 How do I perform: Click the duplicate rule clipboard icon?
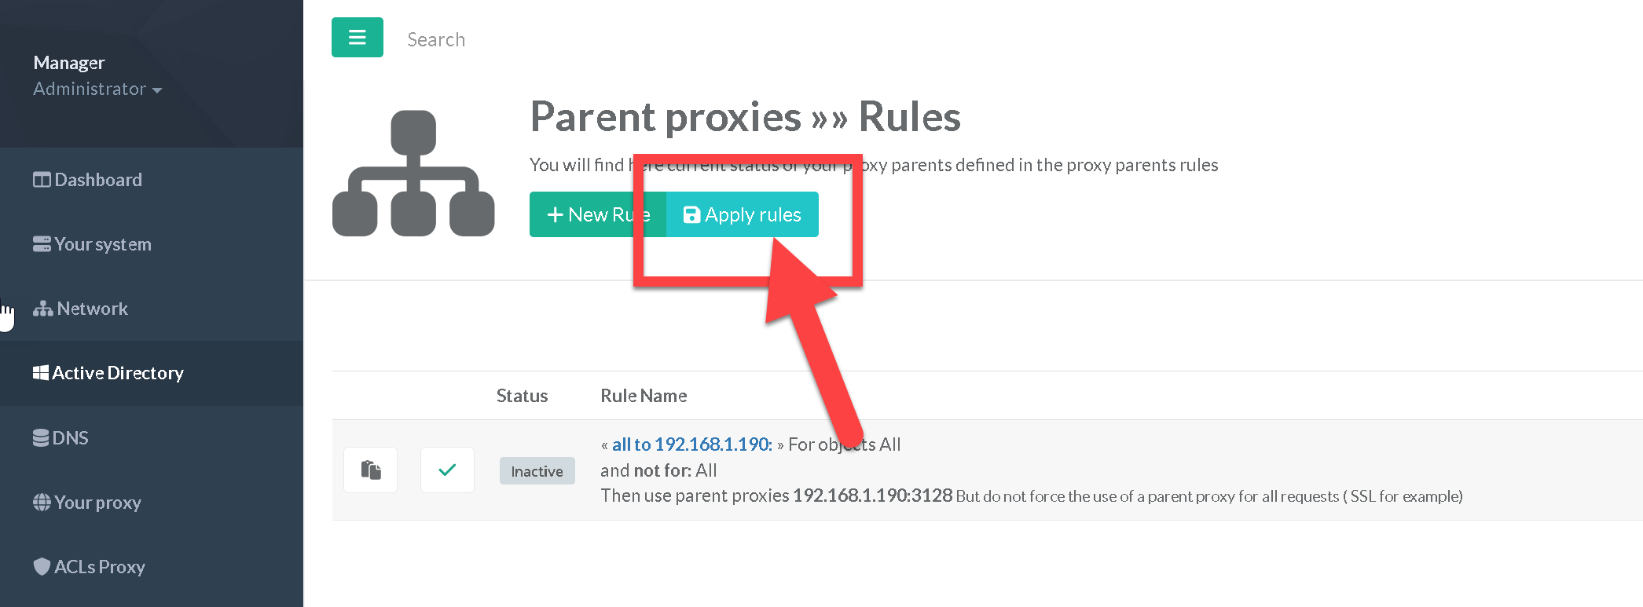click(371, 470)
